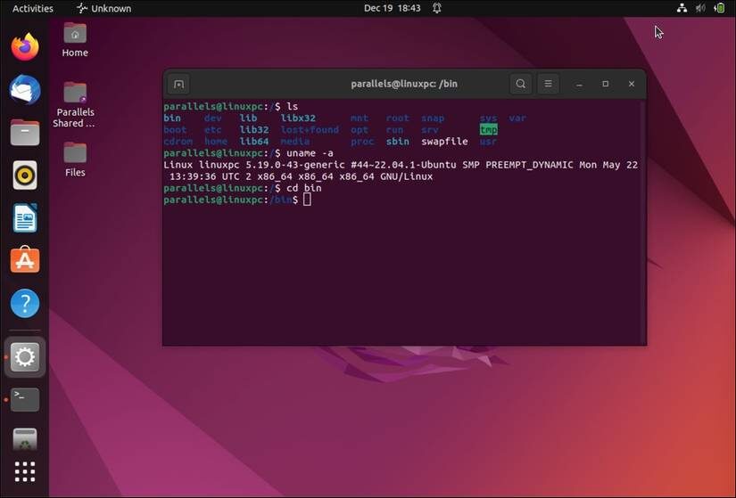
Task: Click the terminal vertical scrollbar
Action: [x=644, y=222]
